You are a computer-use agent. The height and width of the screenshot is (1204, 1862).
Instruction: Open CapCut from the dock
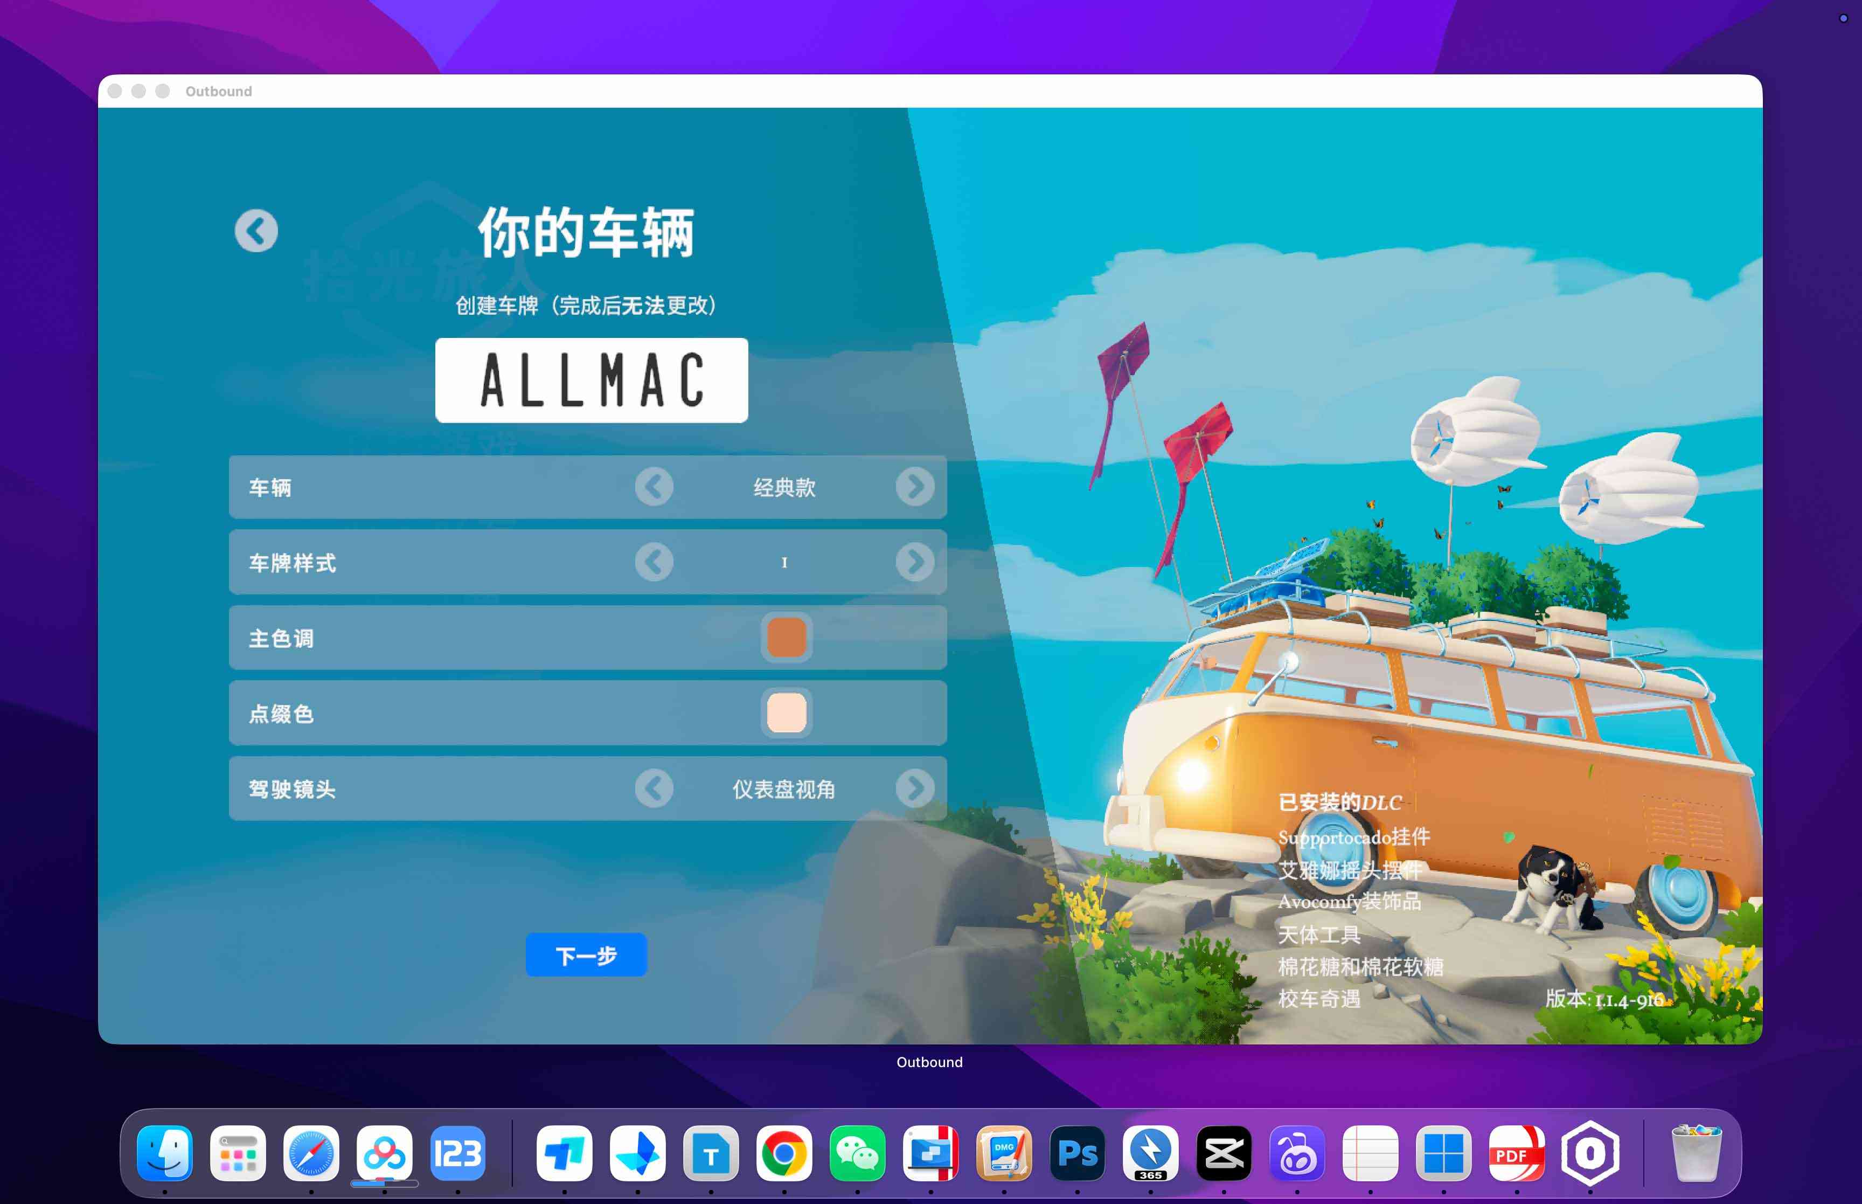[x=1224, y=1153]
